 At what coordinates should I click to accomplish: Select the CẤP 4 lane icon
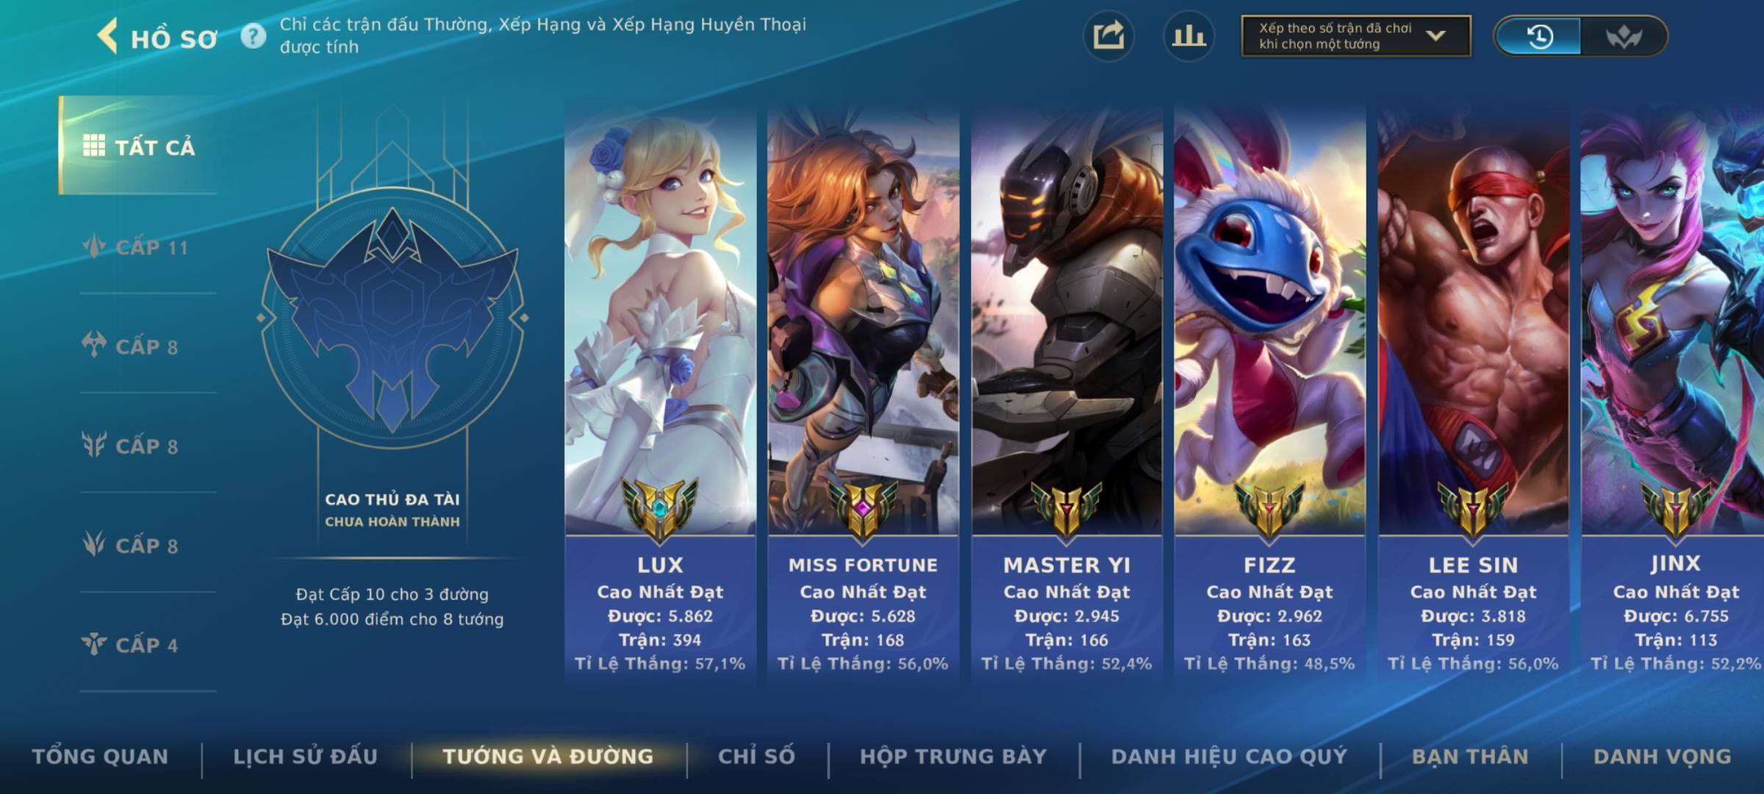[x=94, y=645]
